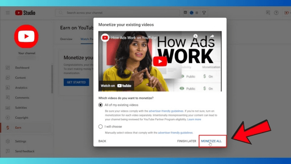Viewport: 291px width, 164px height.
Task: Open first advertiser-friendly guidelines link
Action: 166,111
